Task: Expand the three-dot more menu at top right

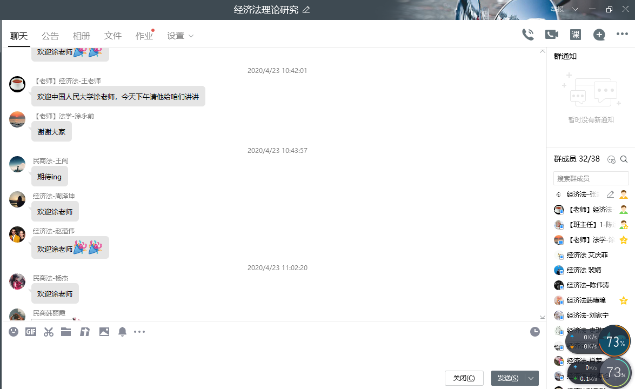Action: click(622, 35)
